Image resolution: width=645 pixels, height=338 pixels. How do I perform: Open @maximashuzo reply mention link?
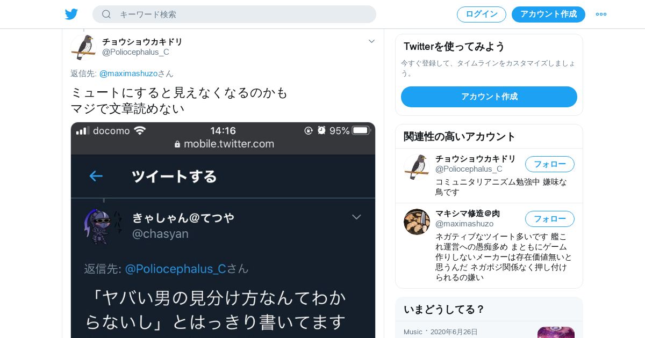[128, 74]
